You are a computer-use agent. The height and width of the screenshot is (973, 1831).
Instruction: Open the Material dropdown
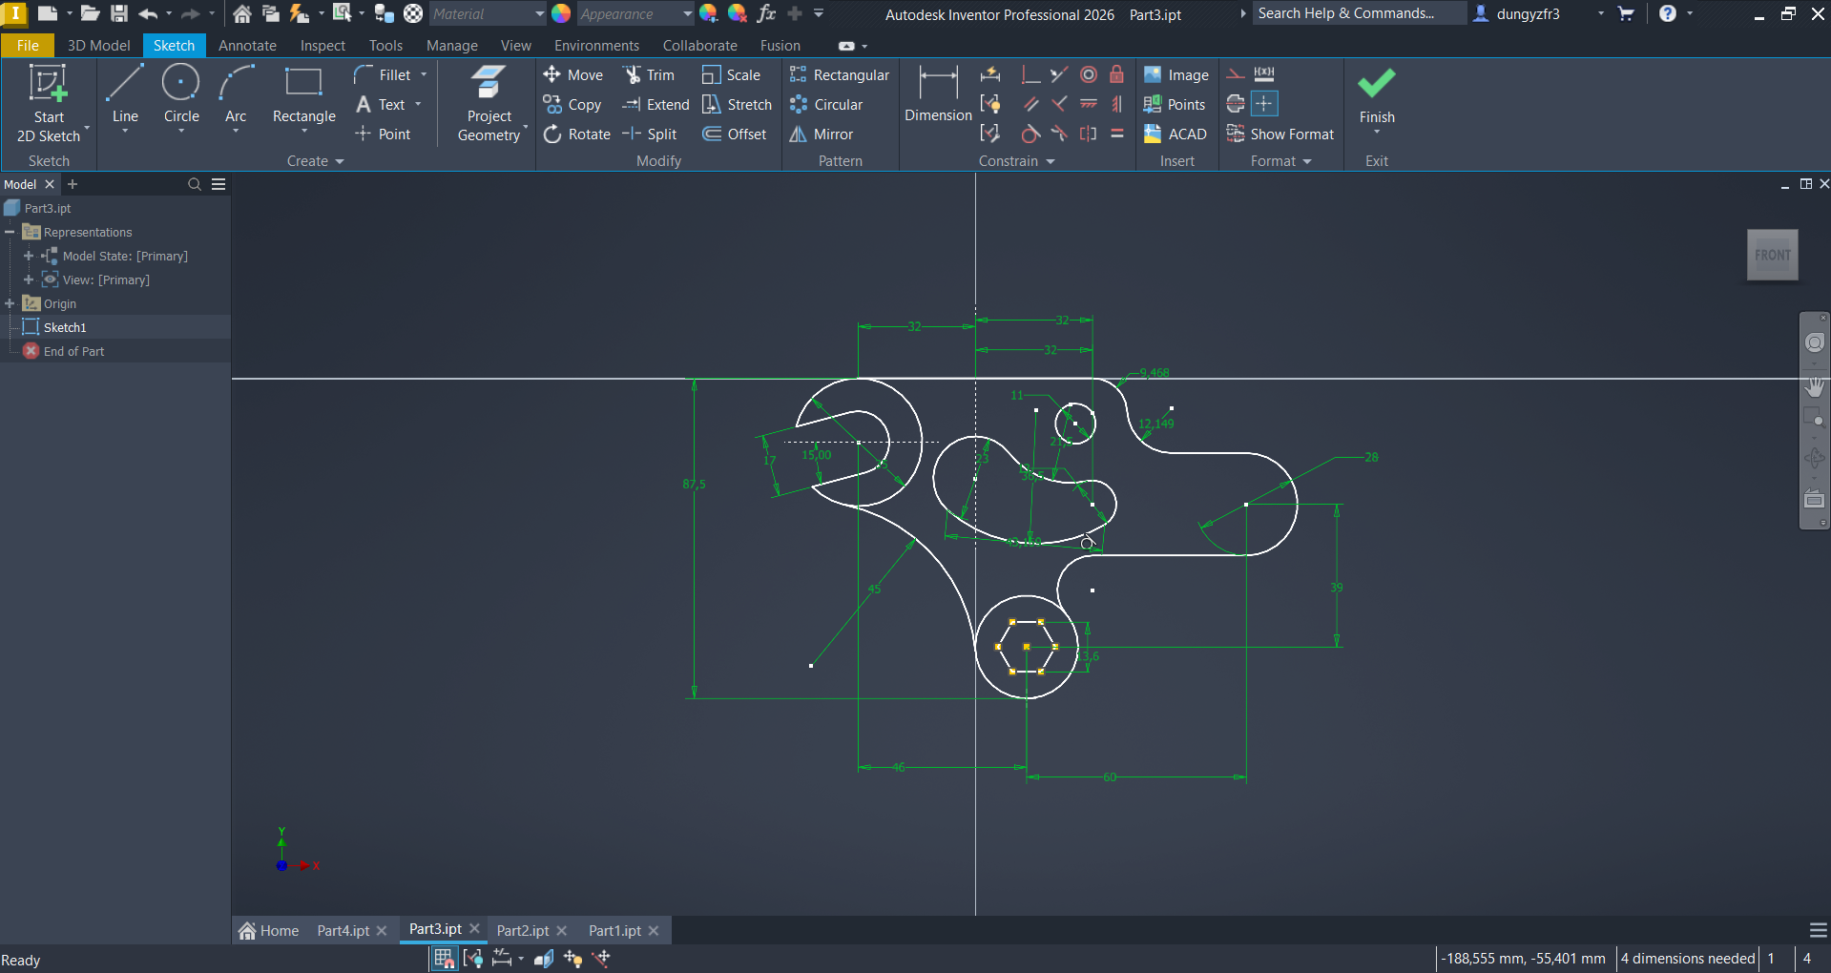click(539, 14)
